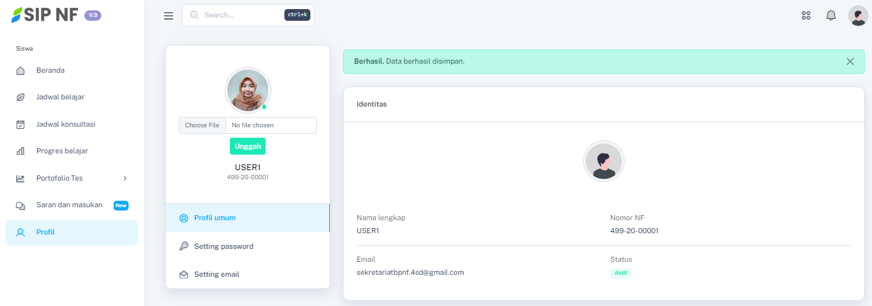Select the Profil umum tab
Image resolution: width=872 pixels, height=306 pixels.
point(215,218)
